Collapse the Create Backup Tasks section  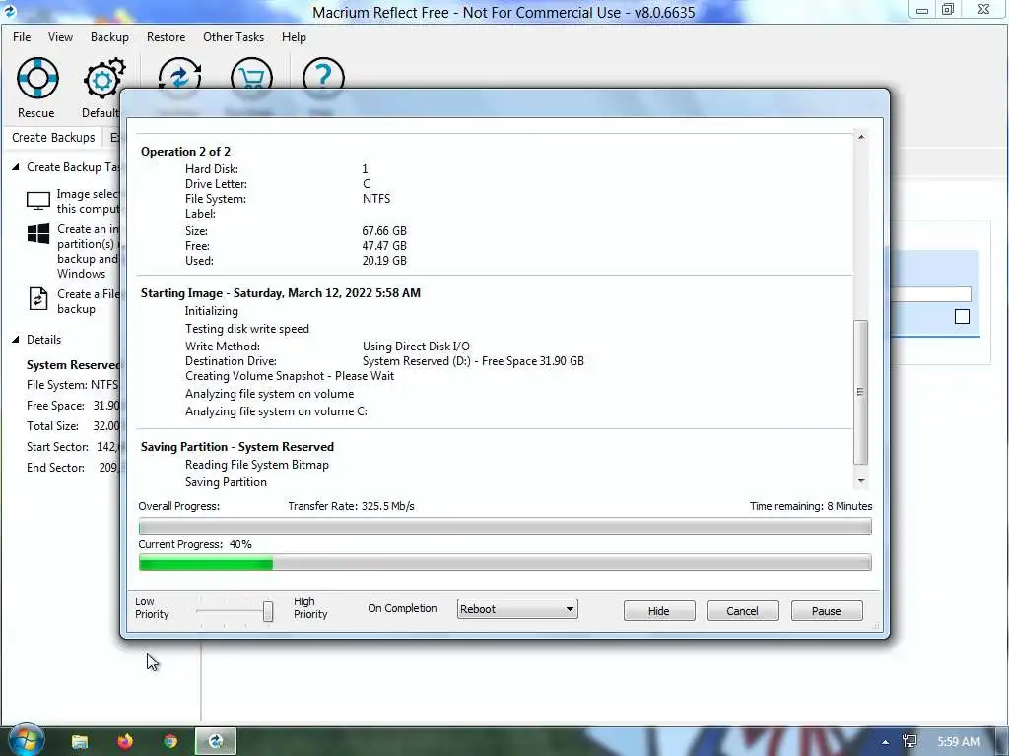point(16,167)
